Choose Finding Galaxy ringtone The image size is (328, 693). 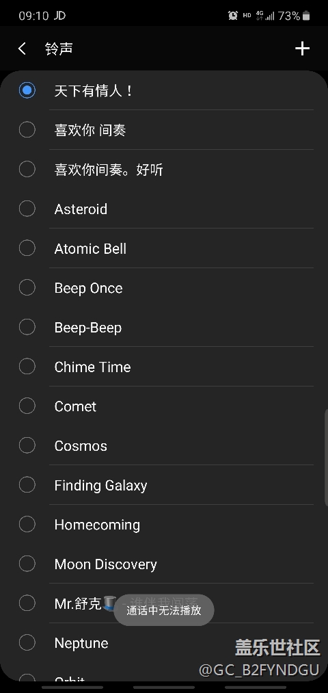click(165, 485)
